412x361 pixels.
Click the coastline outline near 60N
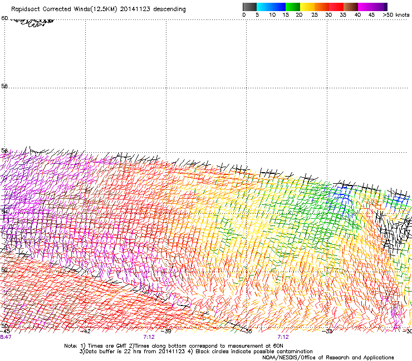click(32, 22)
